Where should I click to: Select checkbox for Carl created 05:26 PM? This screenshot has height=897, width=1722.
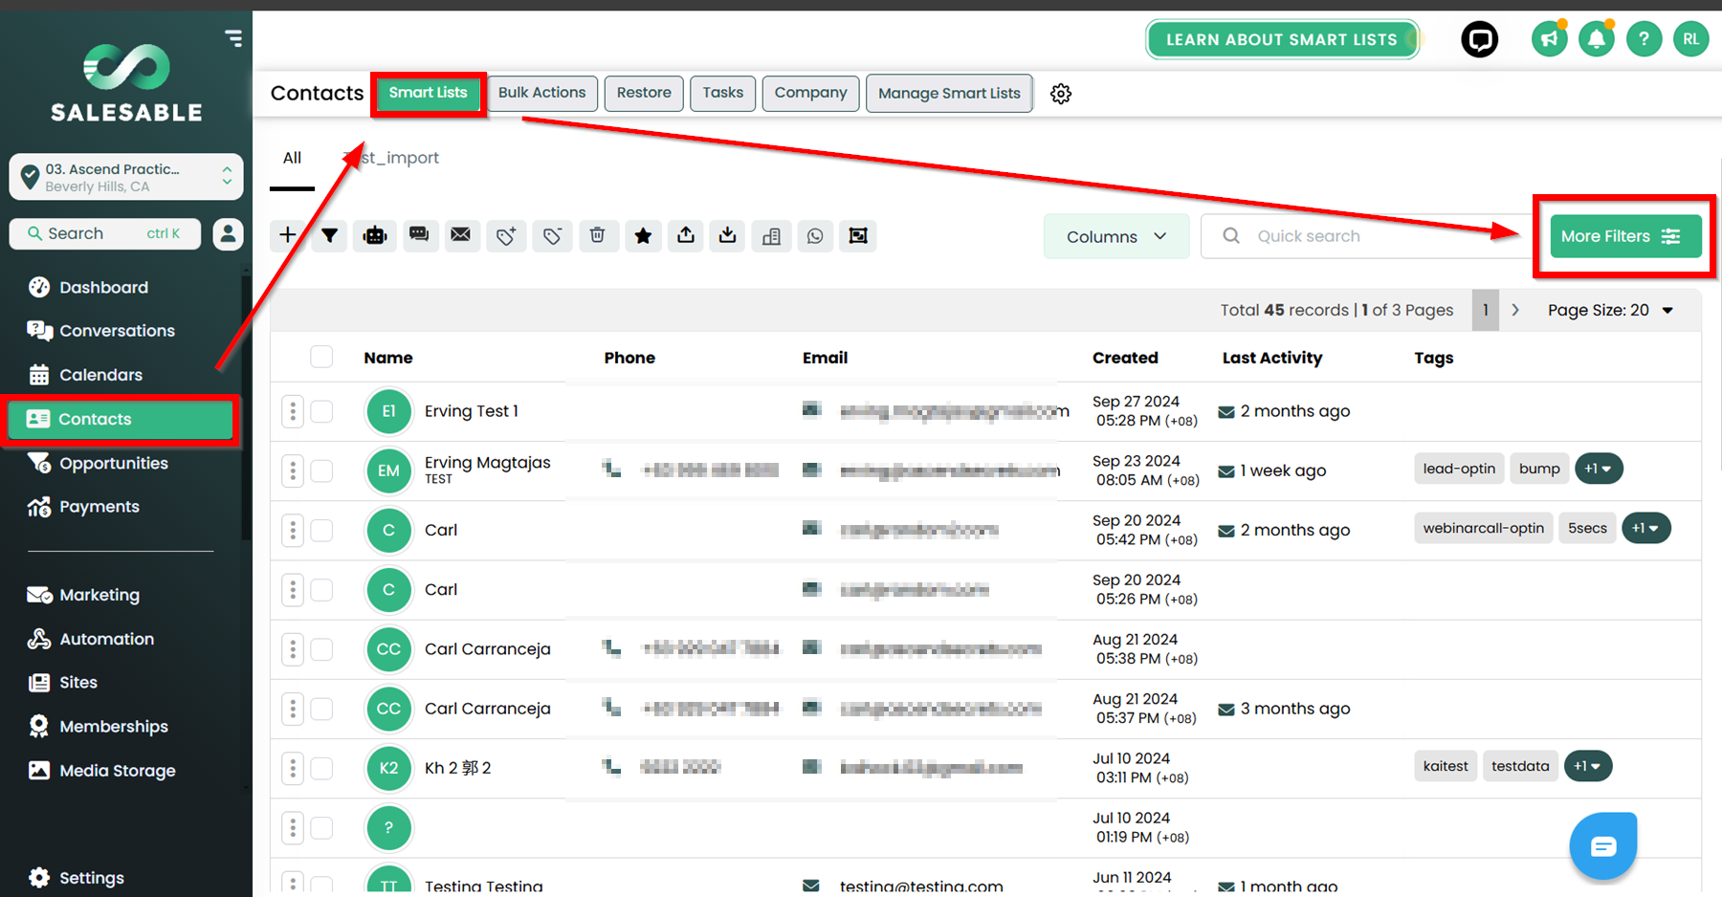click(x=321, y=589)
